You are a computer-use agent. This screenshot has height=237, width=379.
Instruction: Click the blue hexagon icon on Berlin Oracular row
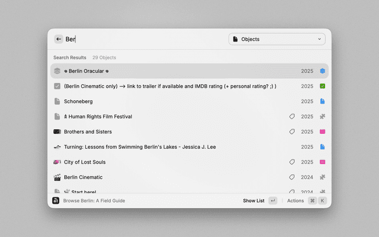[x=322, y=71]
